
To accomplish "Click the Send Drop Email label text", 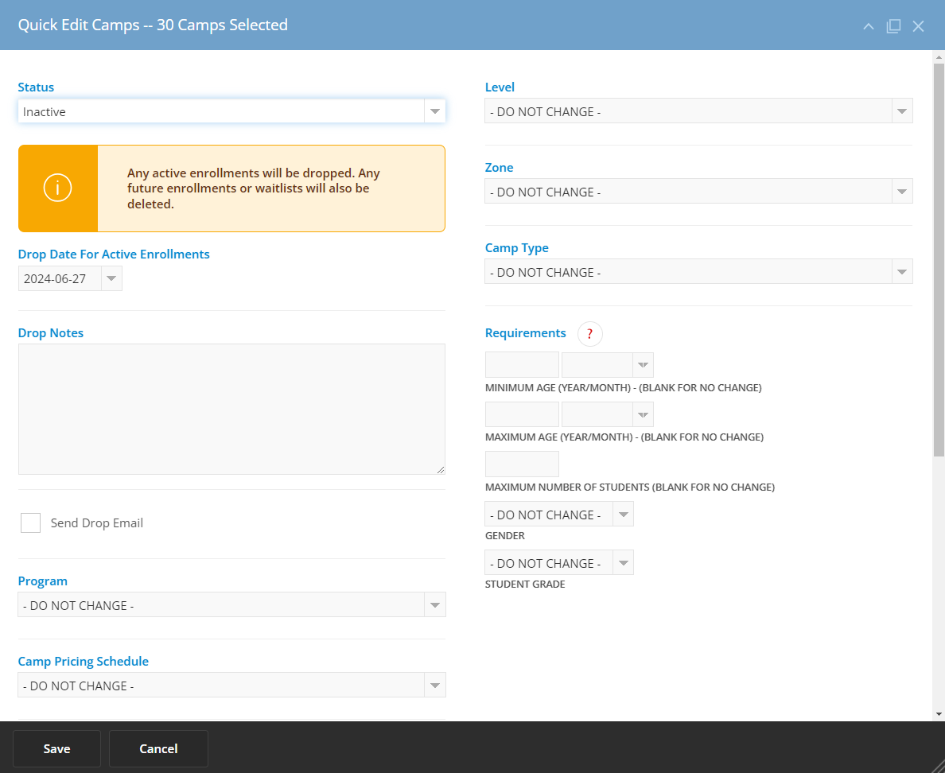I will (97, 523).
